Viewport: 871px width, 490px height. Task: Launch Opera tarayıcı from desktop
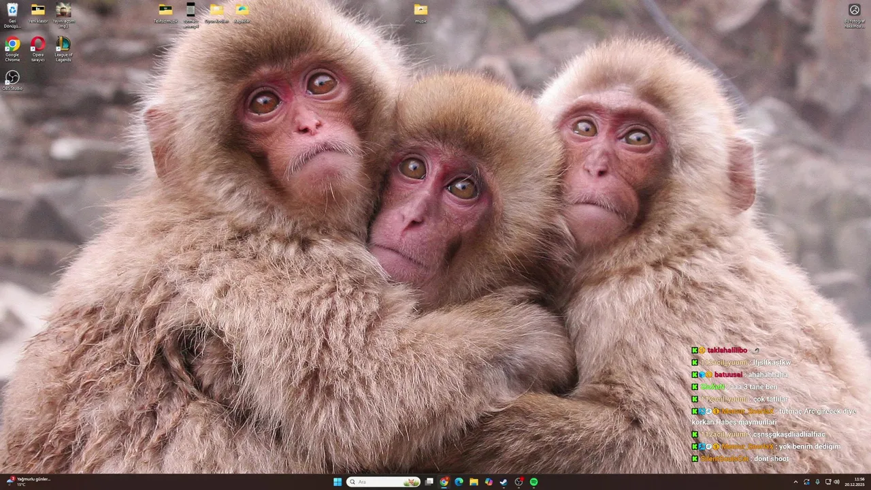tap(38, 49)
